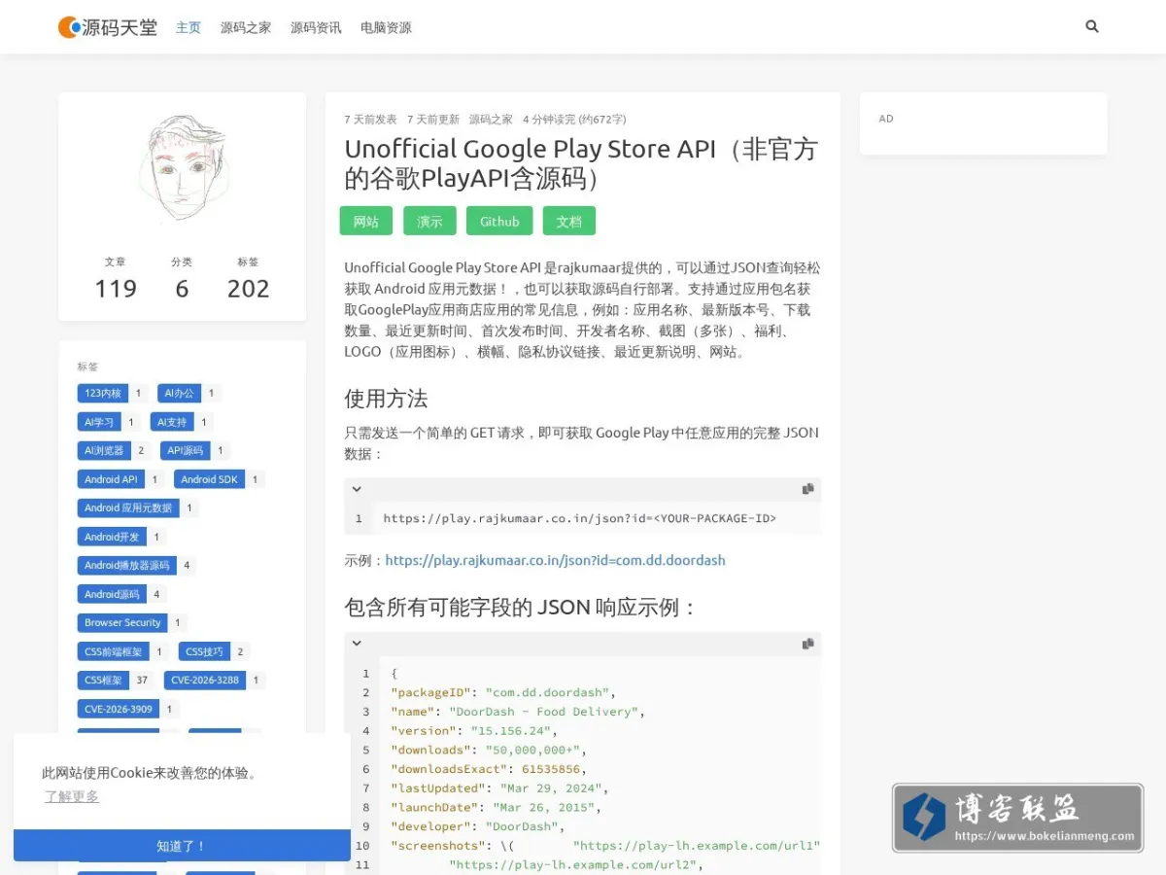Select the Android API tag
Image resolution: width=1166 pixels, height=875 pixels.
pyautogui.click(x=111, y=479)
